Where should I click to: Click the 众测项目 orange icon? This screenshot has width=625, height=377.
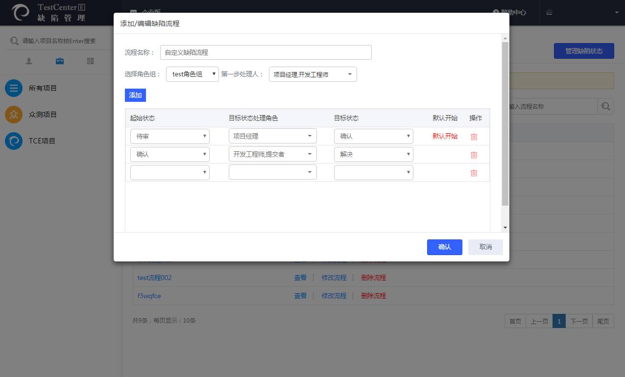tap(14, 115)
